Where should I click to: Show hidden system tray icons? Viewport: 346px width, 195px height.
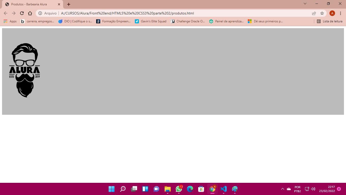tap(282, 189)
